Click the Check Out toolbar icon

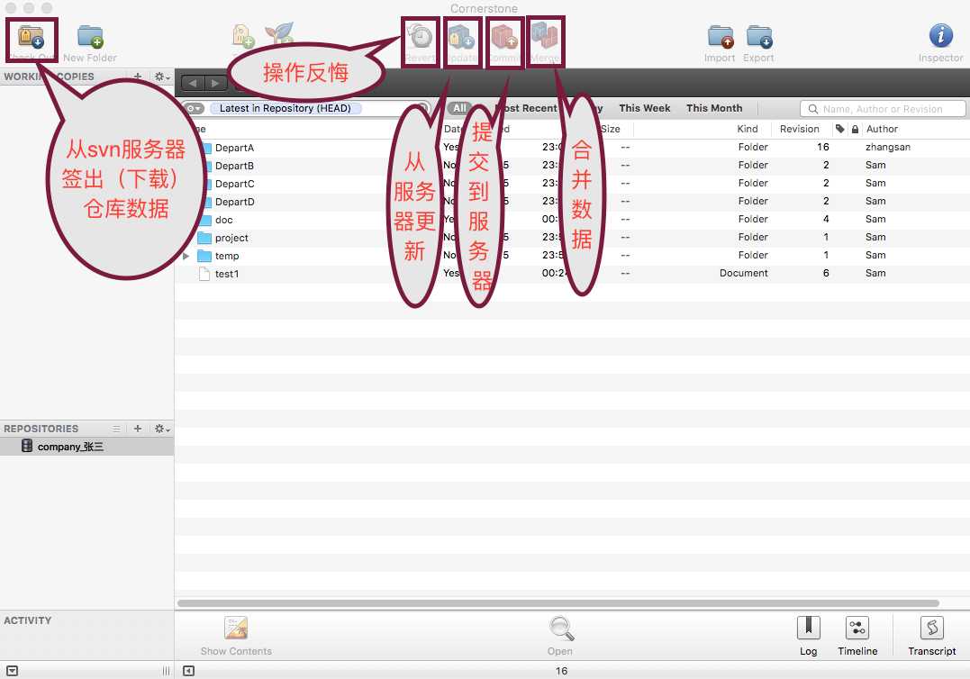[31, 37]
